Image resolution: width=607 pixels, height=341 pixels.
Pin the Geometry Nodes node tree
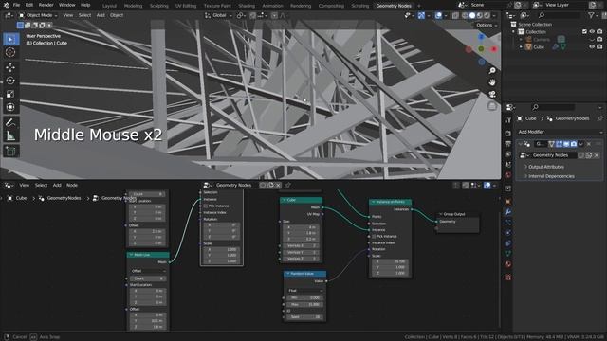point(287,186)
